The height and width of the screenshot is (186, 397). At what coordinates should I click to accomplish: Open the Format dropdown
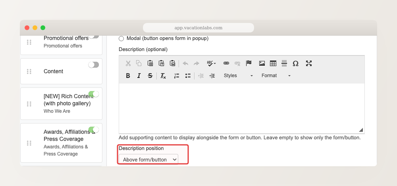276,76
